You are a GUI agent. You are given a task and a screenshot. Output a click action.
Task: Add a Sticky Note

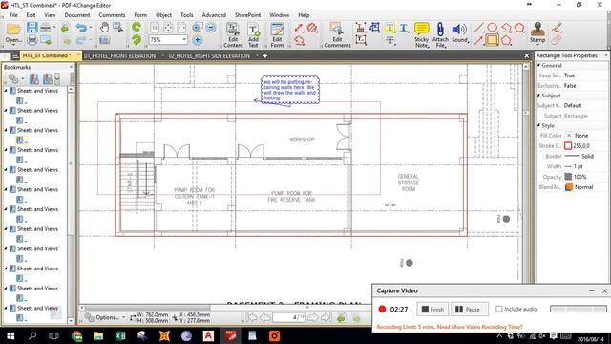(422, 34)
